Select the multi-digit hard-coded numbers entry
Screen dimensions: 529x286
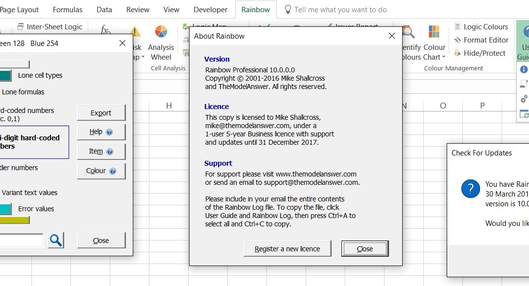34,142
